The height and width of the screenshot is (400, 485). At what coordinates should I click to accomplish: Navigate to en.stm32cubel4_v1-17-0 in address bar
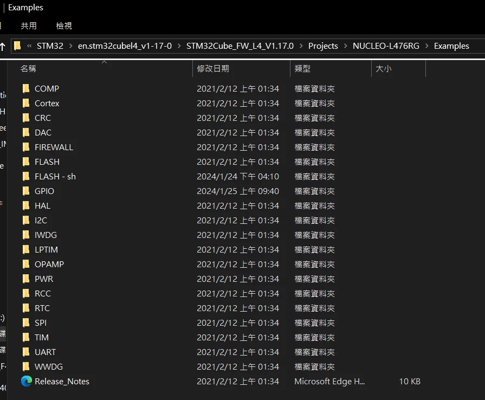125,46
